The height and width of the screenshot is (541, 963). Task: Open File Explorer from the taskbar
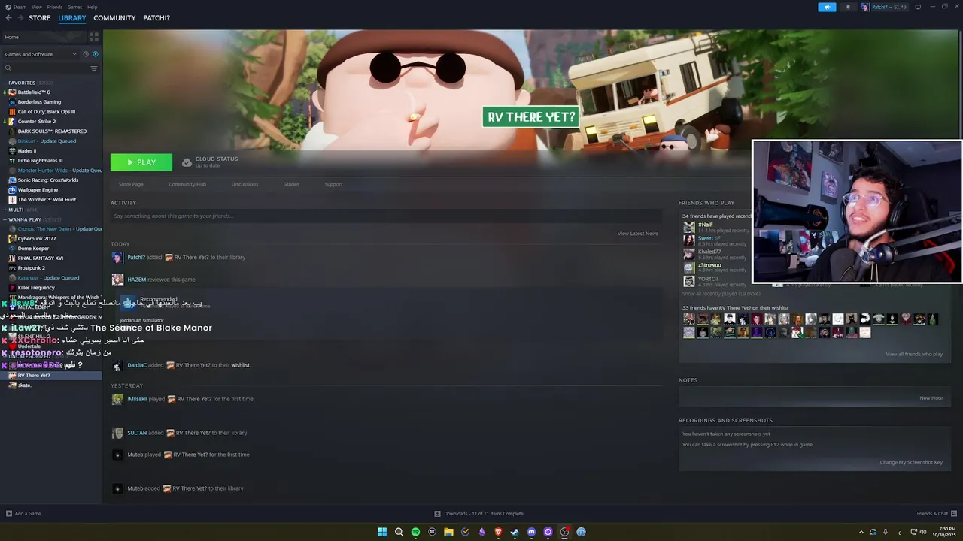(x=448, y=532)
